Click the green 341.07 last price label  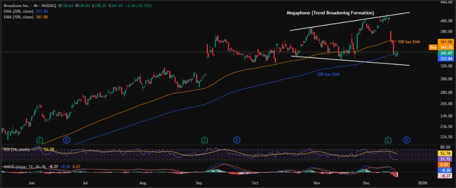pos(446,53)
